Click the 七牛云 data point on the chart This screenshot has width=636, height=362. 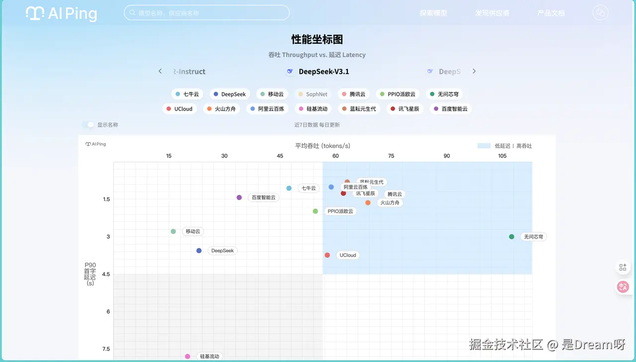(289, 188)
